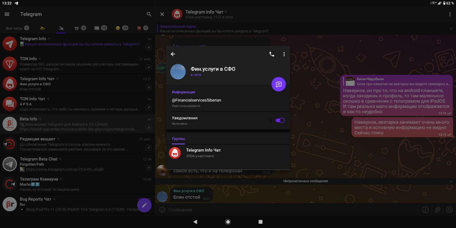The width and height of the screenshot is (456, 228).
Task: Tap the 'Наверное, аватарка занимает' message bubble
Action: [x=402, y=127]
